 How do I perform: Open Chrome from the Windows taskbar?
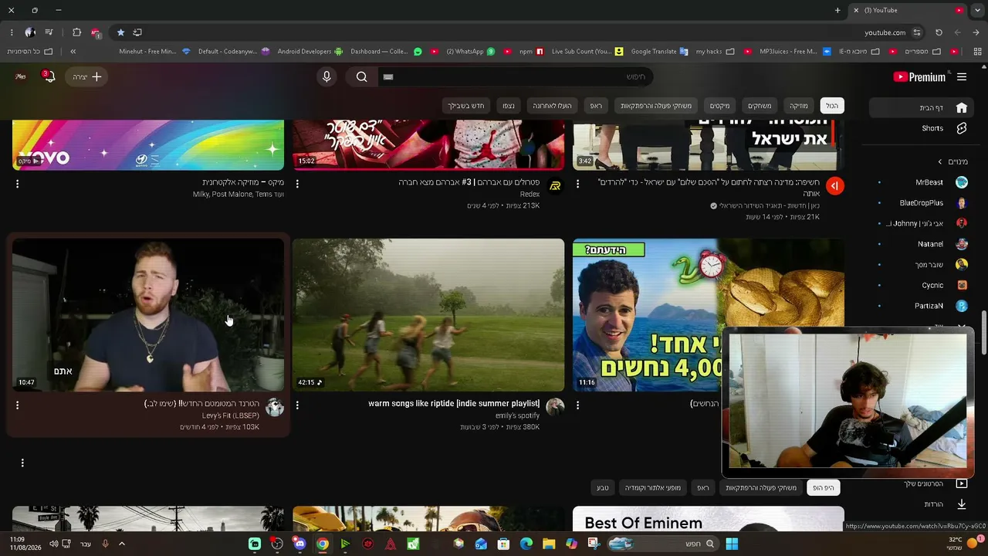(323, 544)
